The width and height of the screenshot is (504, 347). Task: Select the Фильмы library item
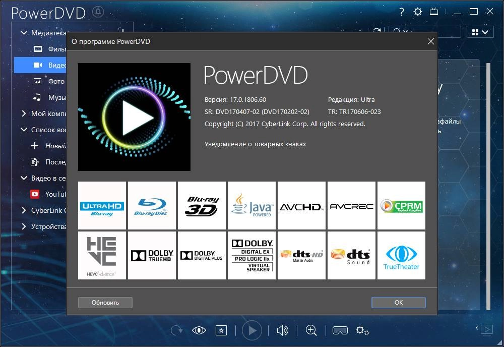tap(40, 49)
